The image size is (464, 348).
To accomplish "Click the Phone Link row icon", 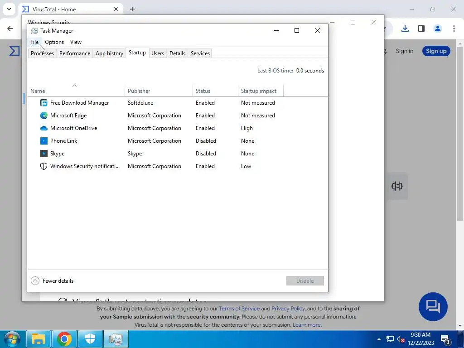I will pyautogui.click(x=44, y=141).
